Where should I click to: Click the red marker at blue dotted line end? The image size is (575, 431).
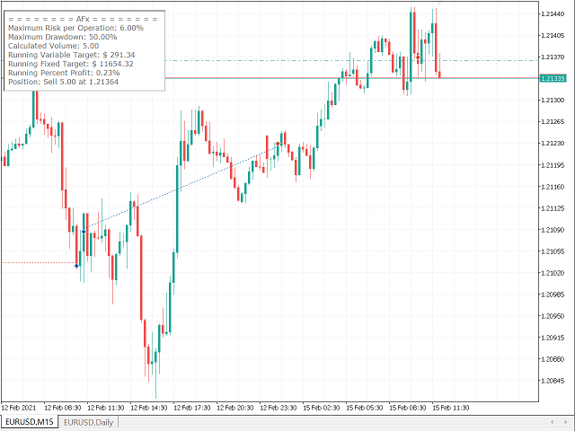pyautogui.click(x=278, y=144)
